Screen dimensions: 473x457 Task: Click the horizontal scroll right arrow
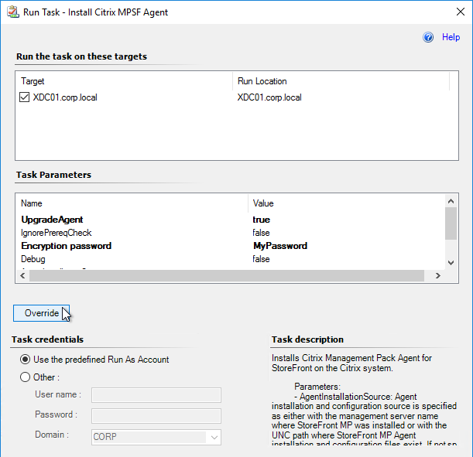438,275
